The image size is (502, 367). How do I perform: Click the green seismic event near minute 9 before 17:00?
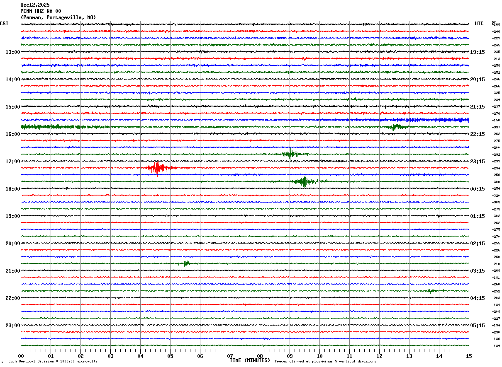pos(290,154)
